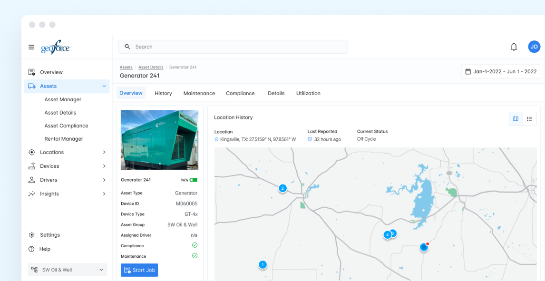Viewport: 545px width, 281px height.
Task: Click in the Search input field
Action: click(x=233, y=47)
